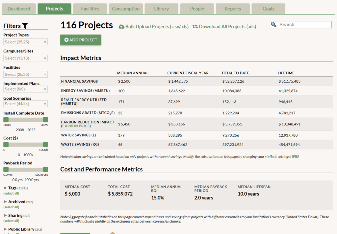Click the Install Complete Date 2008 slider handle
Image resolution: width=337 pixels, height=234 pixels.
[6, 120]
